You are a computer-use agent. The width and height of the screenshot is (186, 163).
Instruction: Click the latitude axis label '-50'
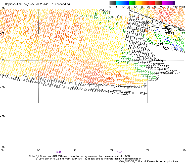point(2,8)
